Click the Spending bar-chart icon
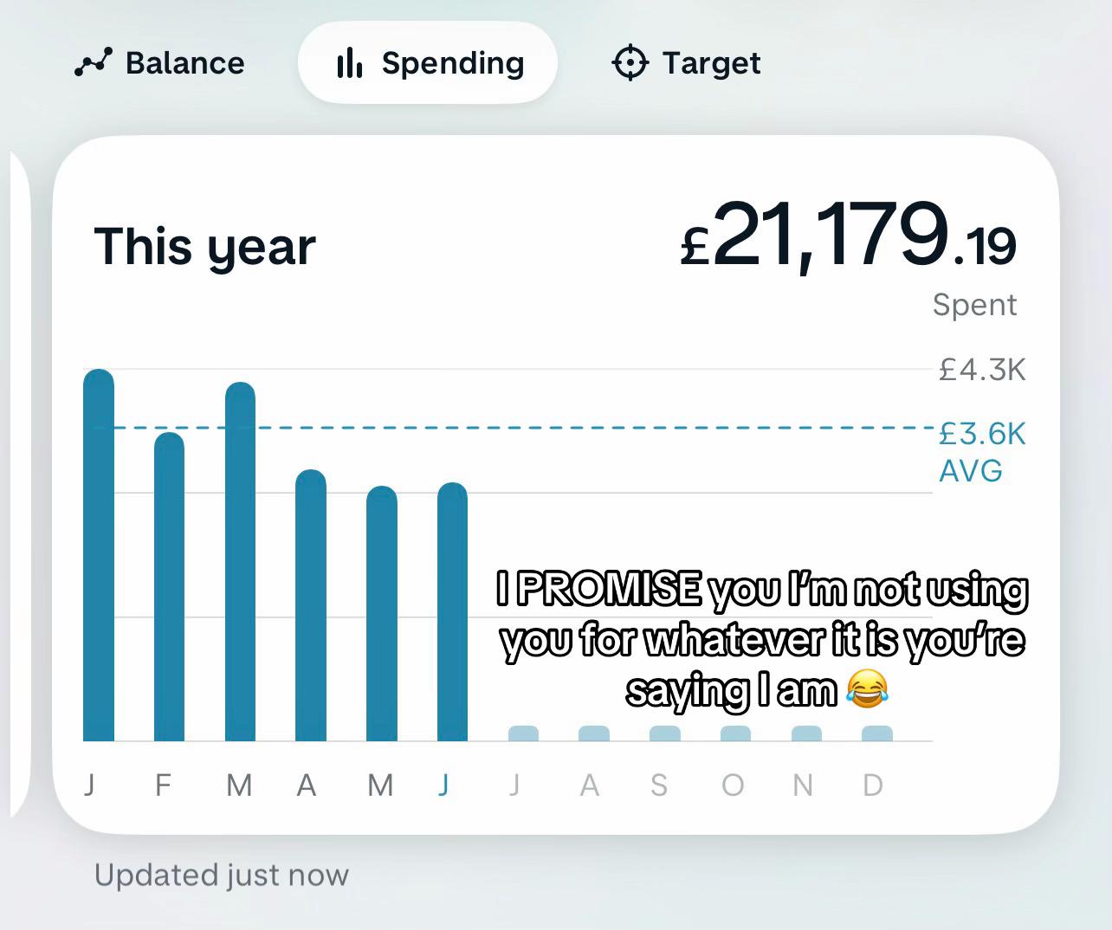The height and width of the screenshot is (930, 1112). [x=349, y=63]
